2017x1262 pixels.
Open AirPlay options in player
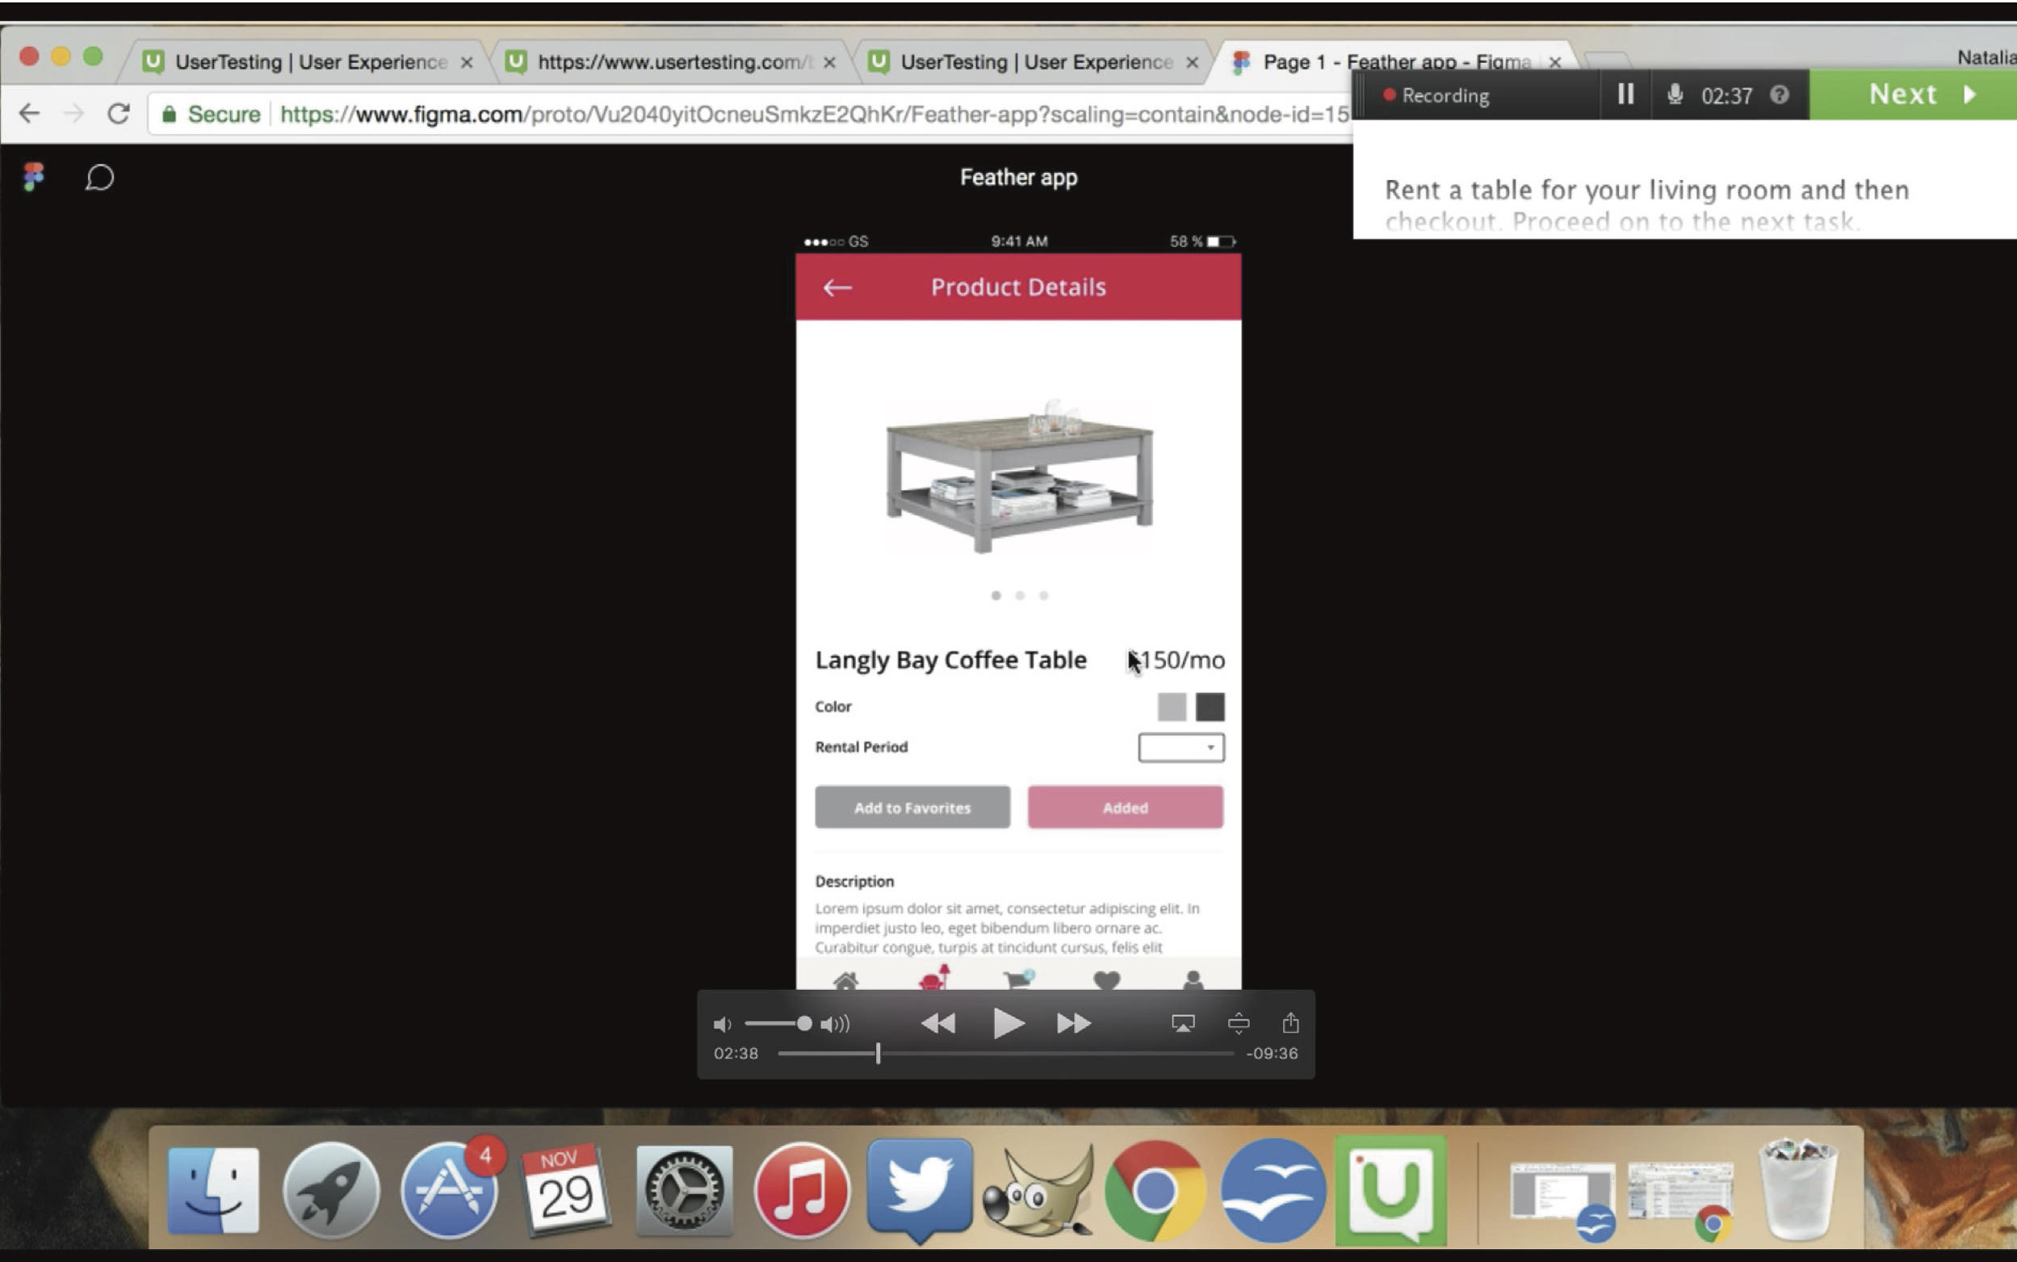point(1182,1023)
